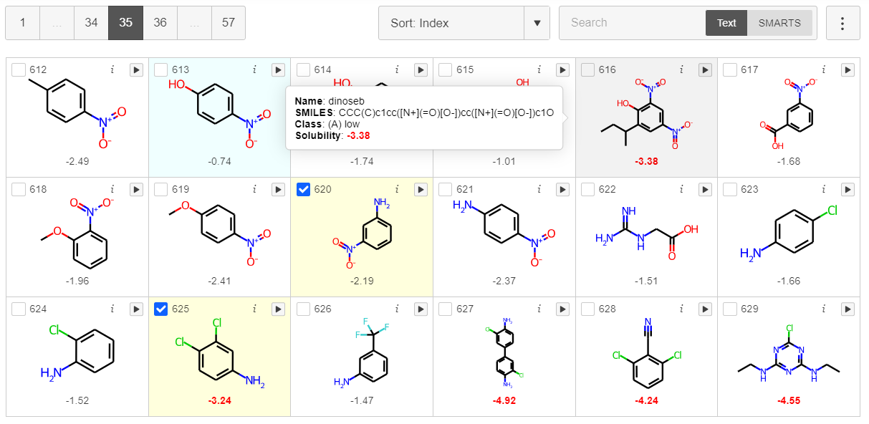Viewport: 869px width, 424px height.
Task: Click the play button on molecule 629
Action: click(847, 309)
